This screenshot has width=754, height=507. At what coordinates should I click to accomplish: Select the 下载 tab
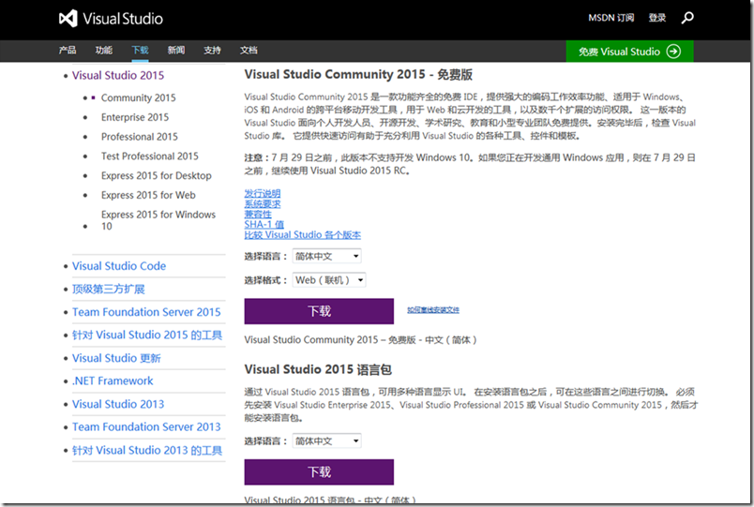click(x=140, y=50)
